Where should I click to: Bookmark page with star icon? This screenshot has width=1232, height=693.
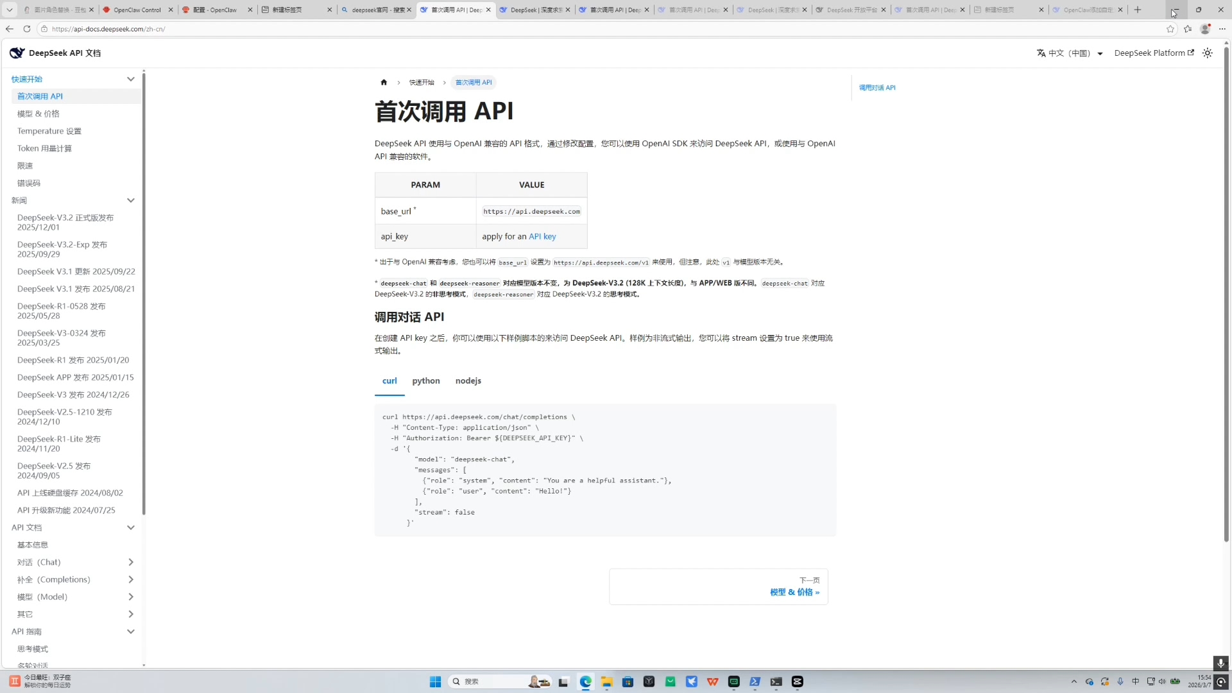[1170, 29]
